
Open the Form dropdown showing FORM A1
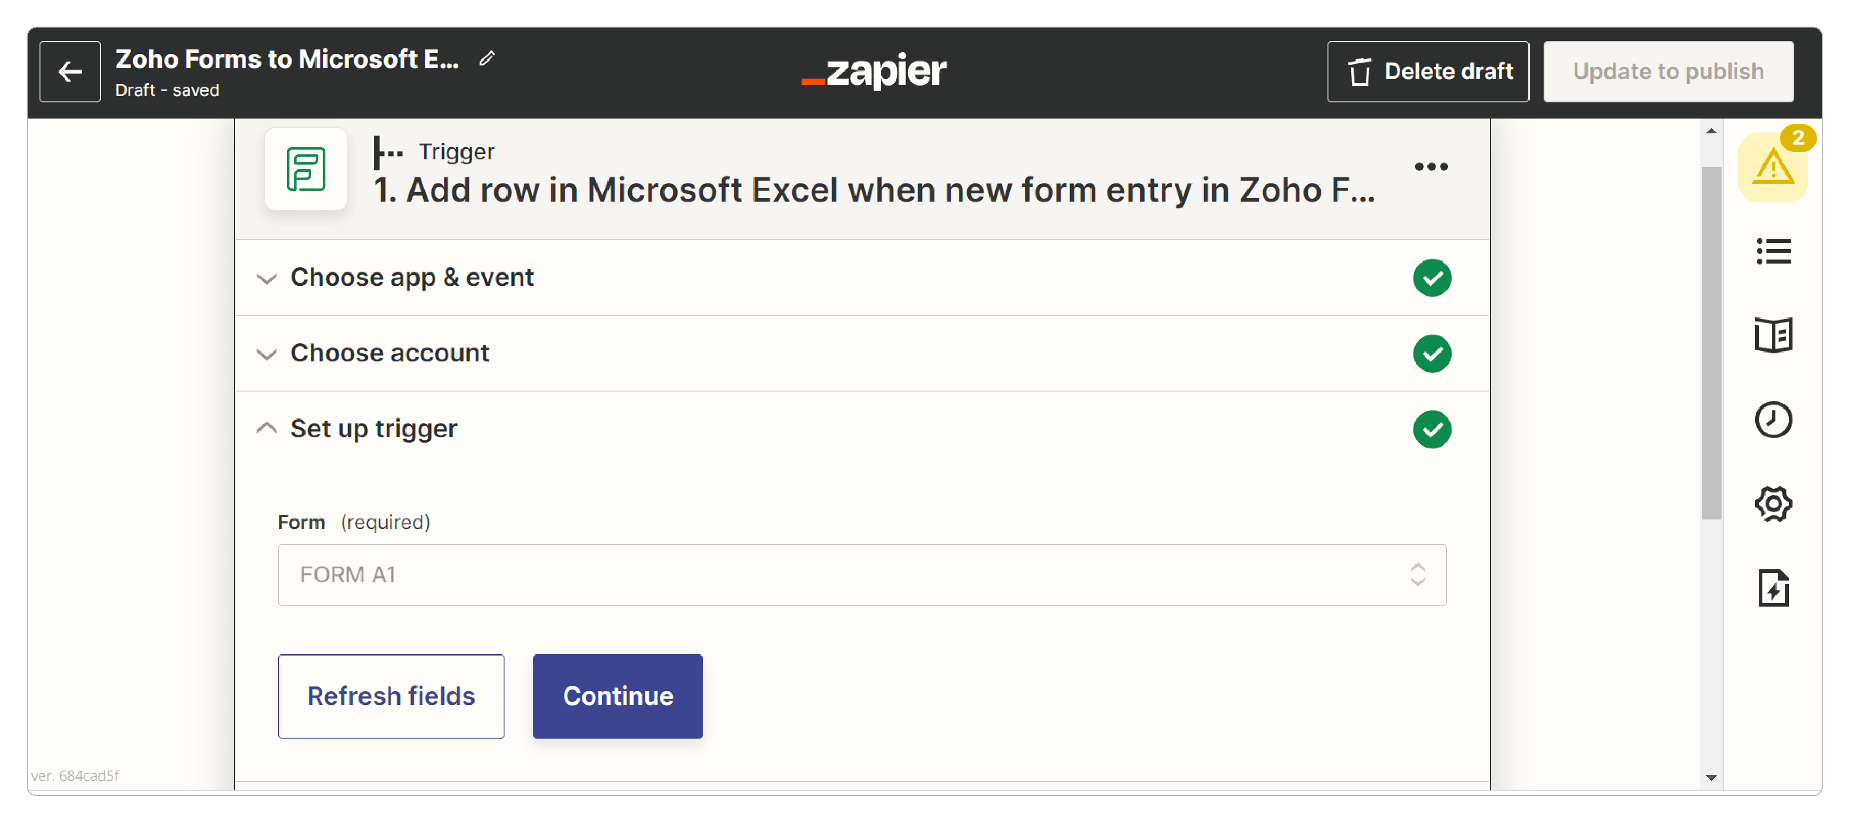(862, 575)
